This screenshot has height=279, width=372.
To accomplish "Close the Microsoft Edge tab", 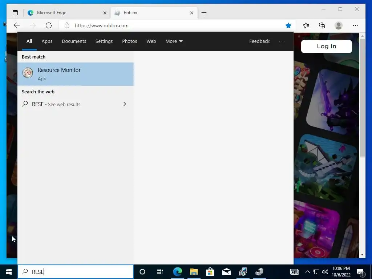I will pos(105,13).
